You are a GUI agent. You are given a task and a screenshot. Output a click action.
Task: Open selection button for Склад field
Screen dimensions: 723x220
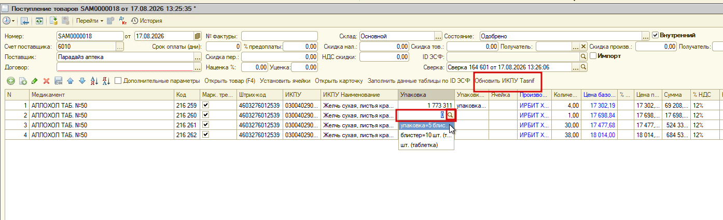pos(438,36)
